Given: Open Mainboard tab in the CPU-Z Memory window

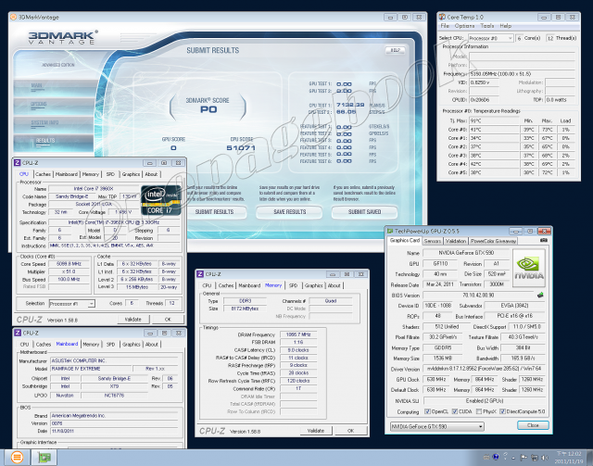Looking at the screenshot, I should coord(249,285).
